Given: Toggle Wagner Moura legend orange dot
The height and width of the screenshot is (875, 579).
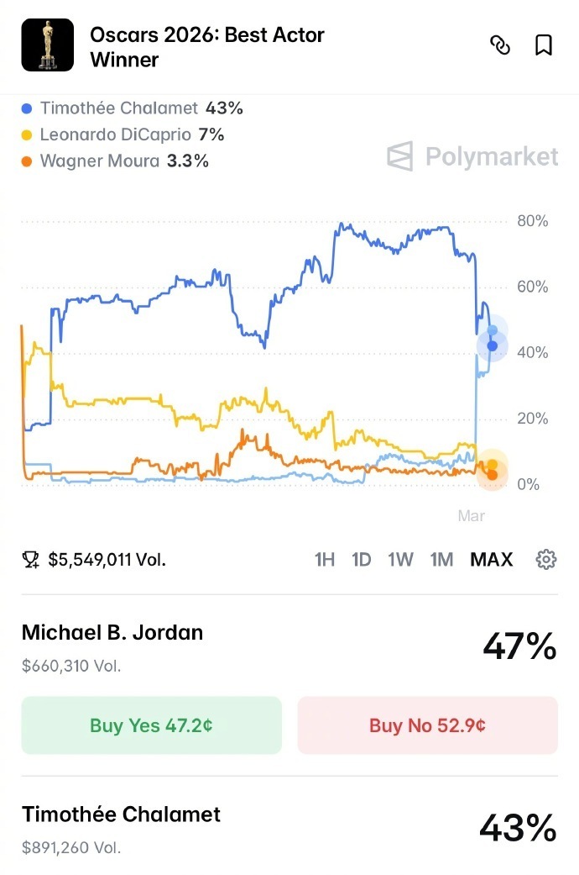Looking at the screenshot, I should click(27, 161).
